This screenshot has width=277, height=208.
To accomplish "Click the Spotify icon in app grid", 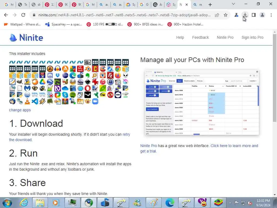I will pos(72,95).
